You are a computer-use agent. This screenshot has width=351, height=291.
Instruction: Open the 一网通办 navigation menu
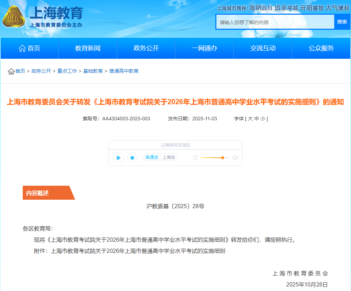(205, 48)
